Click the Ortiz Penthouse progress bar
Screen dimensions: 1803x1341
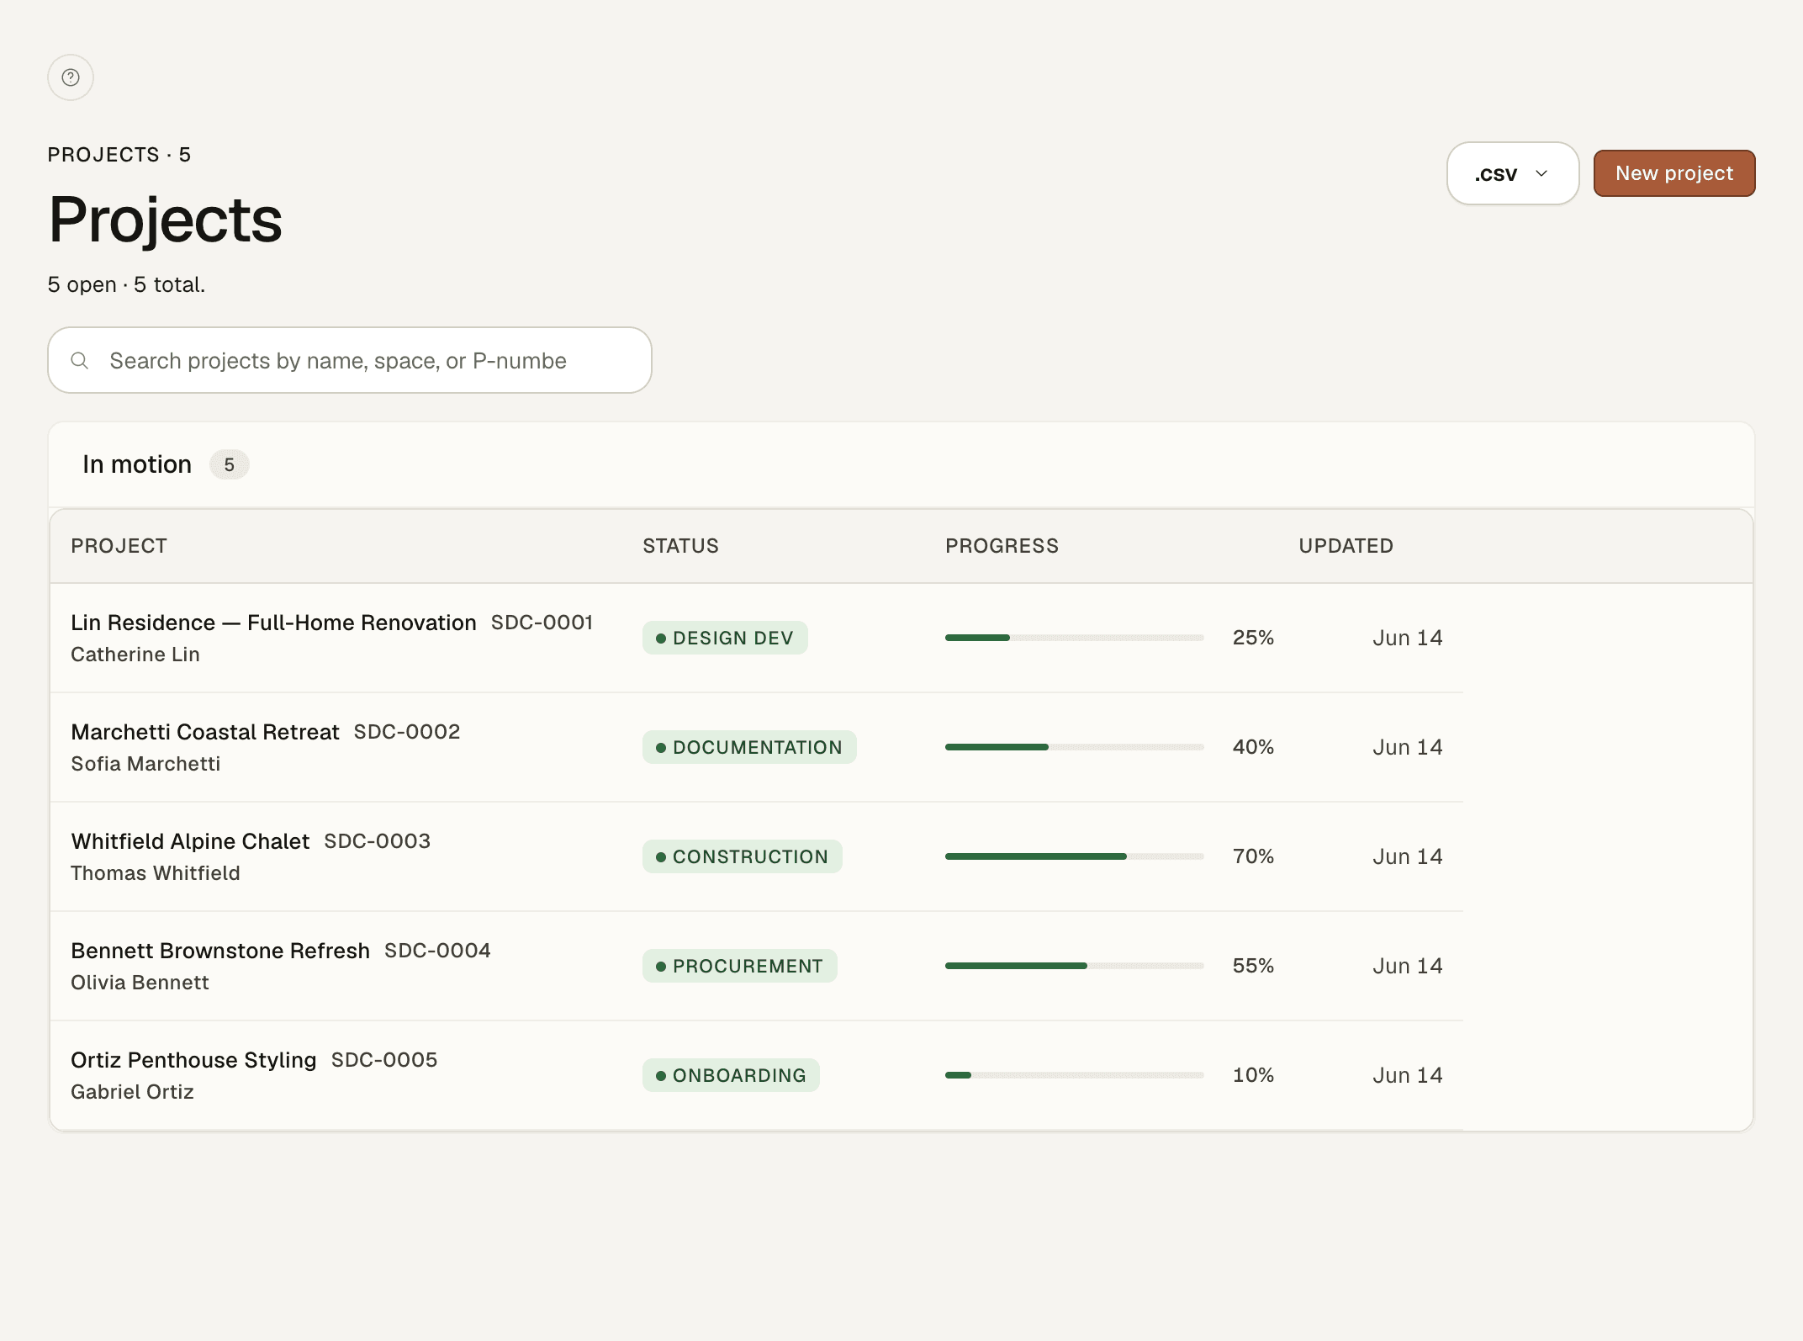[1075, 1075]
